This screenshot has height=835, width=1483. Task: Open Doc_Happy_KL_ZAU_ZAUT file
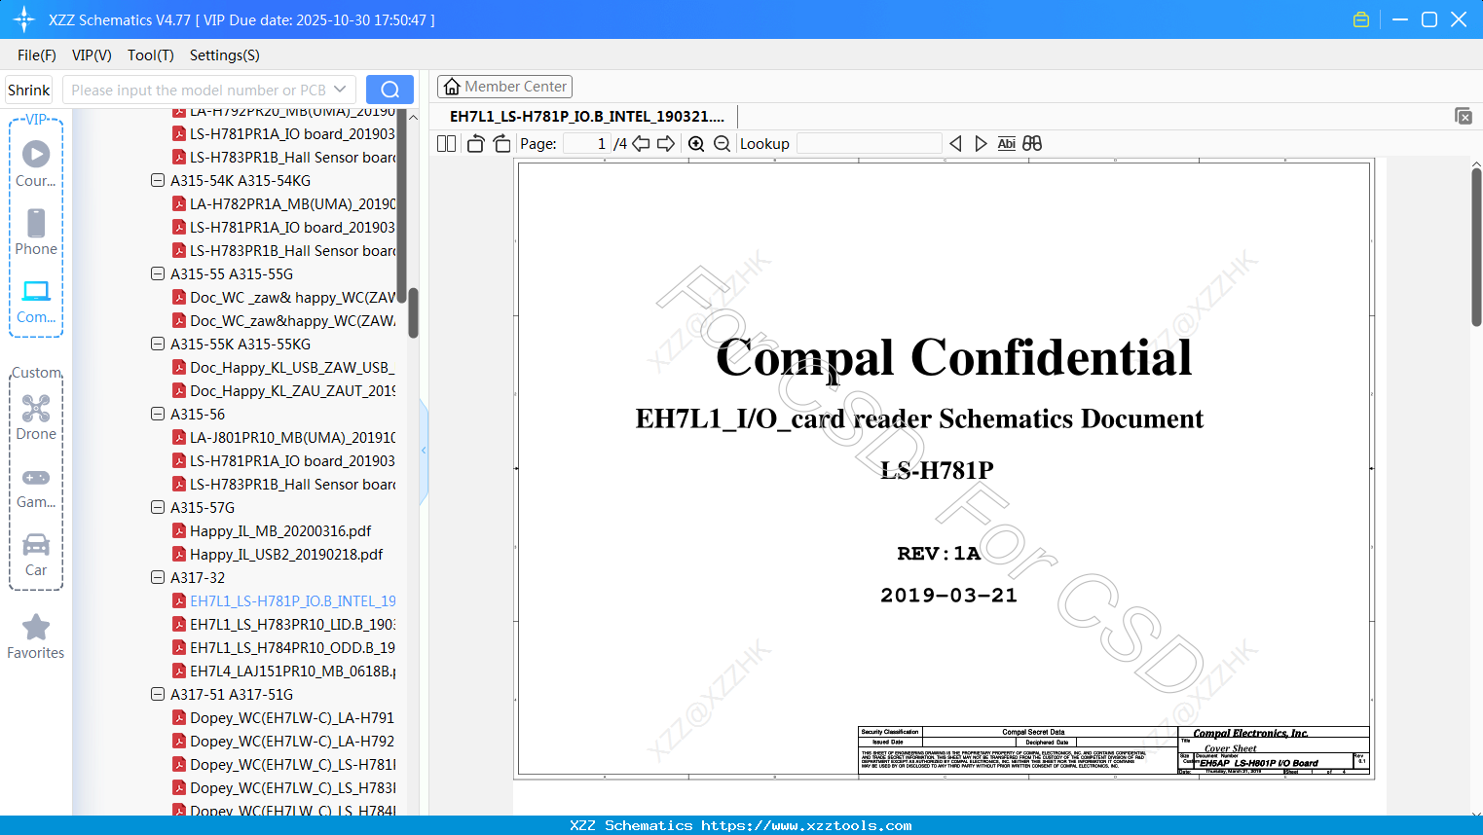tap(292, 390)
